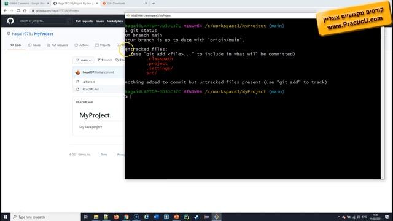Select the Pull requests repository tab

pyautogui.click(x=58, y=45)
